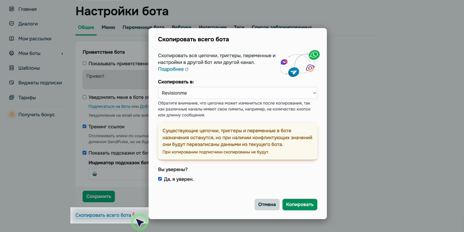This screenshot has width=464, height=232.
Task: Open the Главная section in the sidebar
Action: (x=27, y=9)
